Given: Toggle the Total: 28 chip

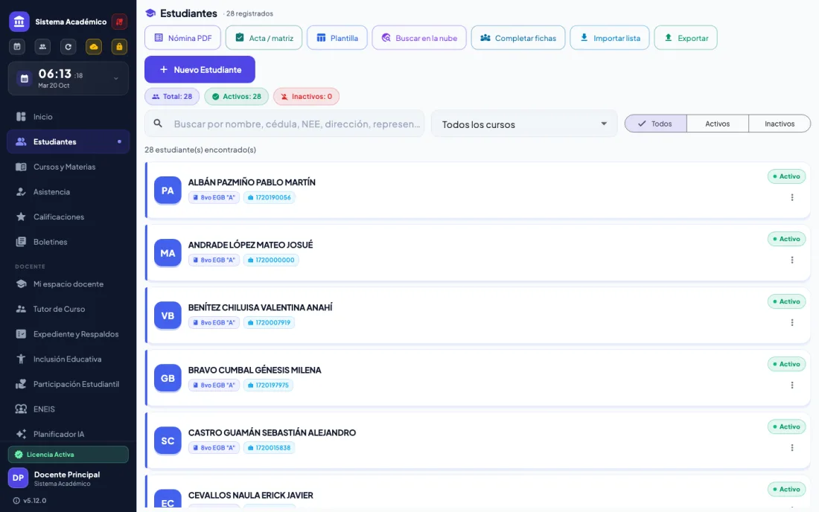Looking at the screenshot, I should tap(172, 97).
